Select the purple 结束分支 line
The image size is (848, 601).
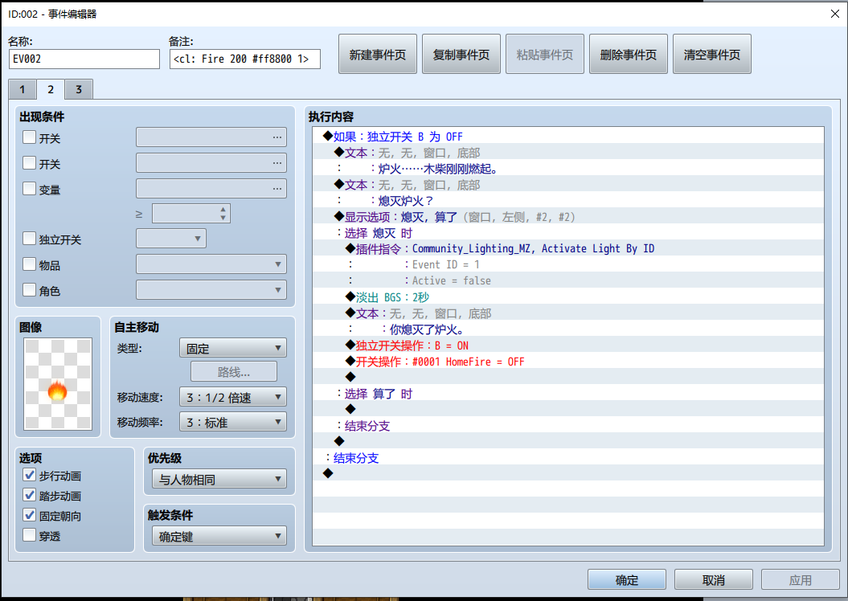pyautogui.click(x=567, y=426)
